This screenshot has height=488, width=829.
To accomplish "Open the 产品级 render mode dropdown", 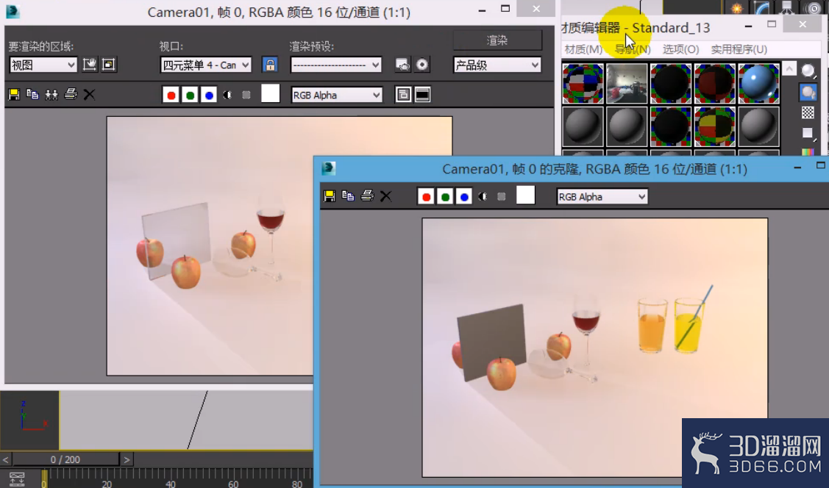I will tap(497, 65).
